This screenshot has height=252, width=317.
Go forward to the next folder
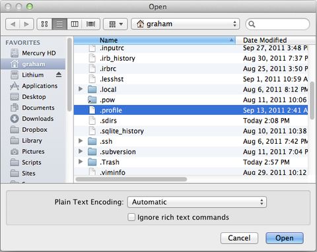click(26, 24)
